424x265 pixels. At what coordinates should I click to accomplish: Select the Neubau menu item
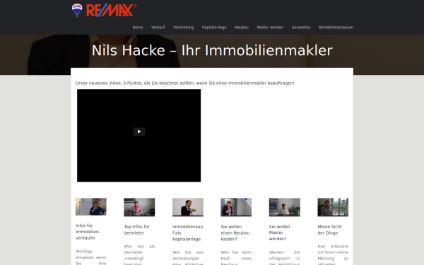point(242,28)
